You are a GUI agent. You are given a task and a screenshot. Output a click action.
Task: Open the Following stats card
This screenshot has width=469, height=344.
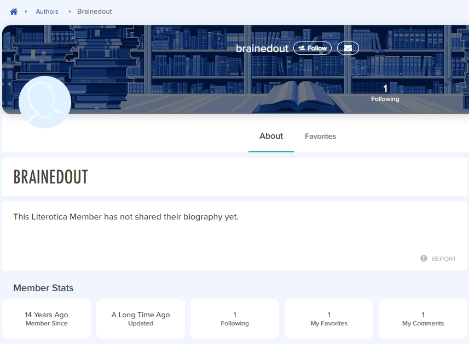(235, 319)
